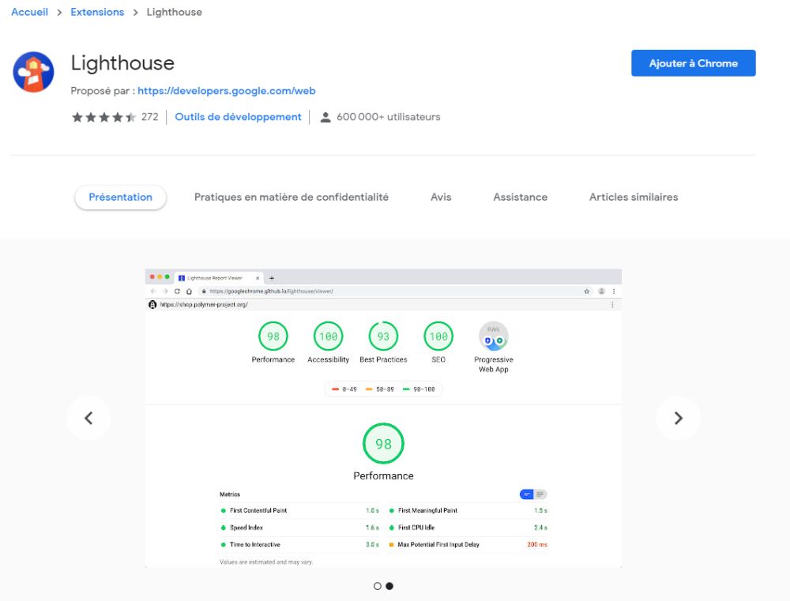The height and width of the screenshot is (601, 790).
Task: Click the Time to Interactive metric row
Action: (x=299, y=545)
